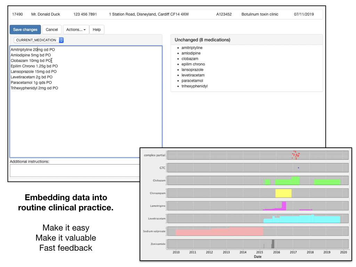This screenshot has width=356, height=267.
Task: Click the yellow Clonazepam bar in chart
Action: click(283, 193)
